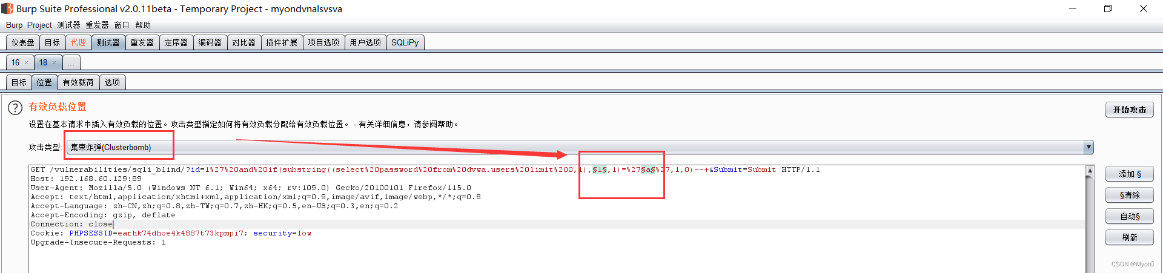This screenshot has width=1163, height=273.
Task: Open the Burp menu
Action: coord(14,25)
